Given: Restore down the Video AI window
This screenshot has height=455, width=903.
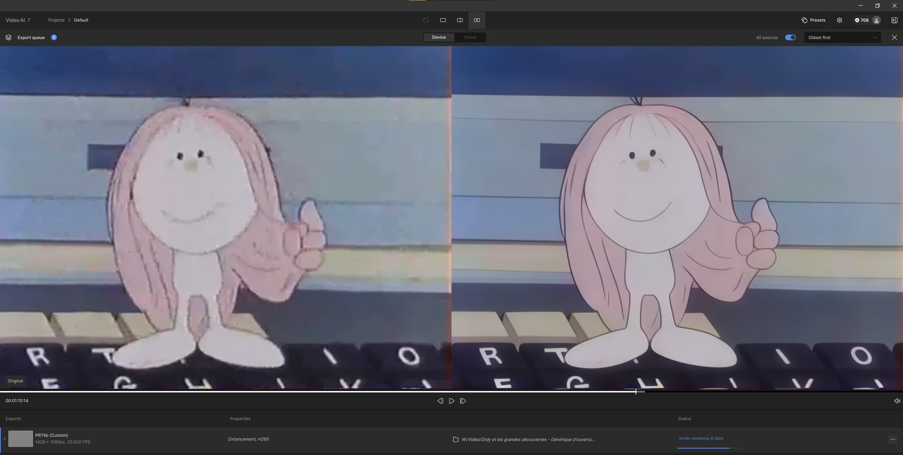Looking at the screenshot, I should click(x=878, y=6).
